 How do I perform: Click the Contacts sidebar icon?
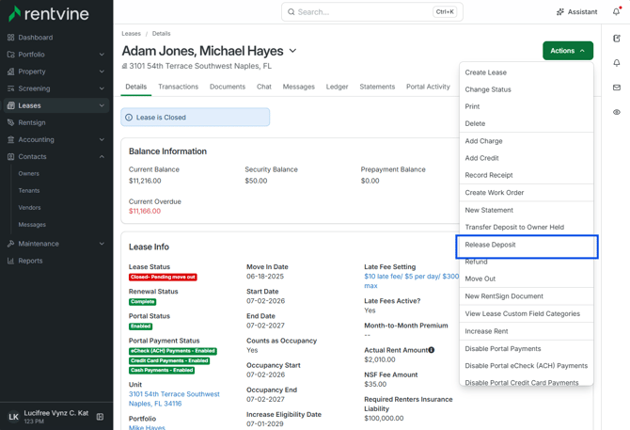(11, 157)
